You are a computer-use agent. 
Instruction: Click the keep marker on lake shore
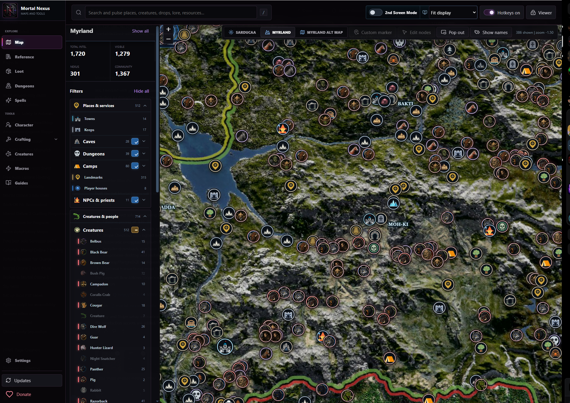(214, 195)
